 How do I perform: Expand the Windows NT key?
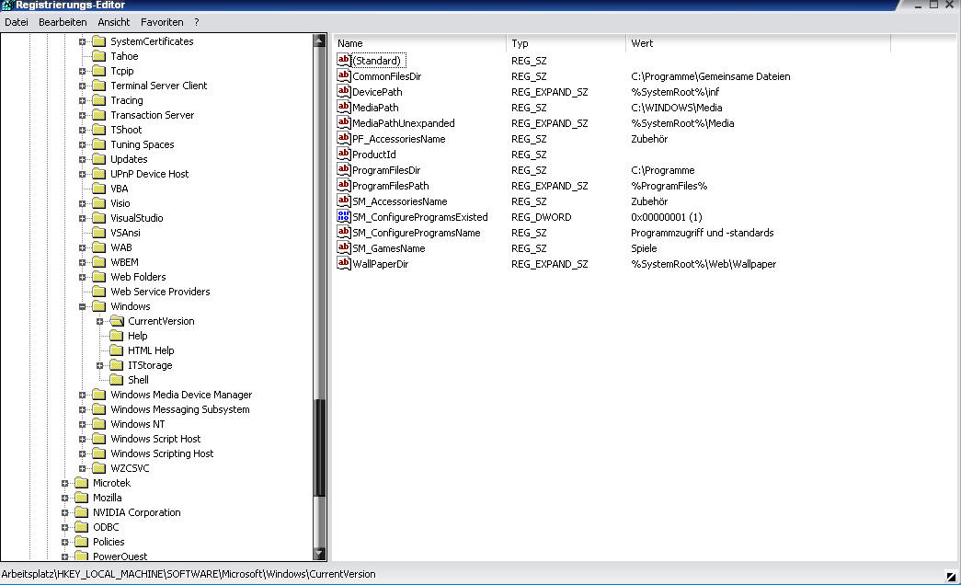pos(82,424)
